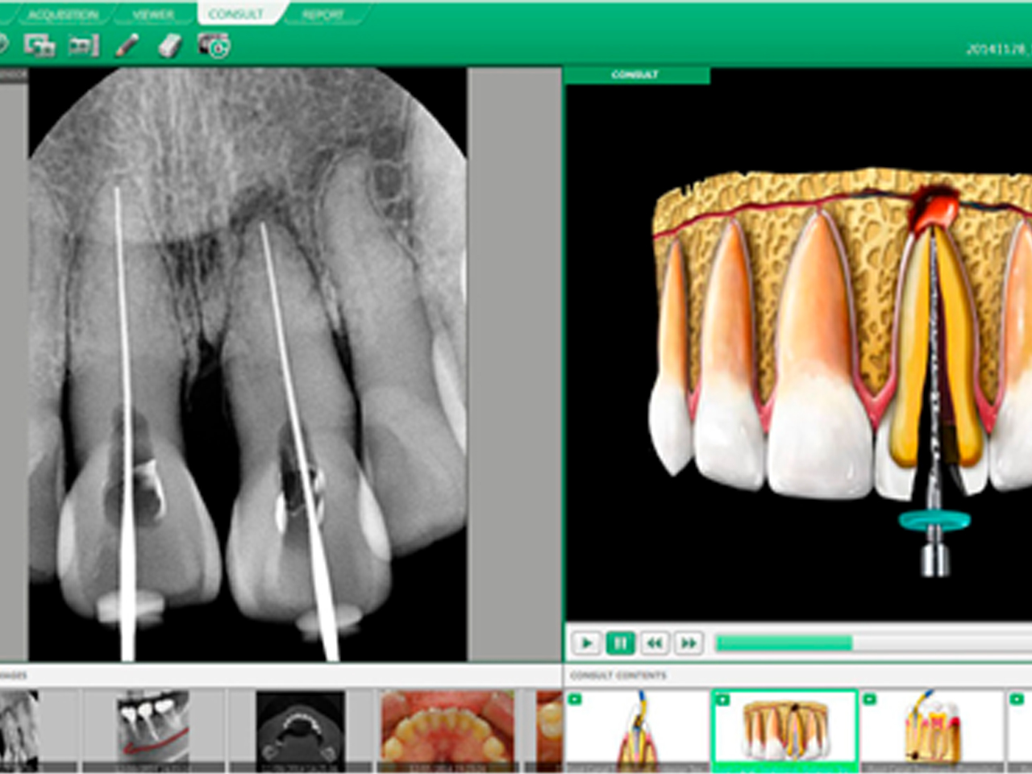The width and height of the screenshot is (1032, 774).
Task: Click the Consult header above the animation
Action: click(x=636, y=75)
